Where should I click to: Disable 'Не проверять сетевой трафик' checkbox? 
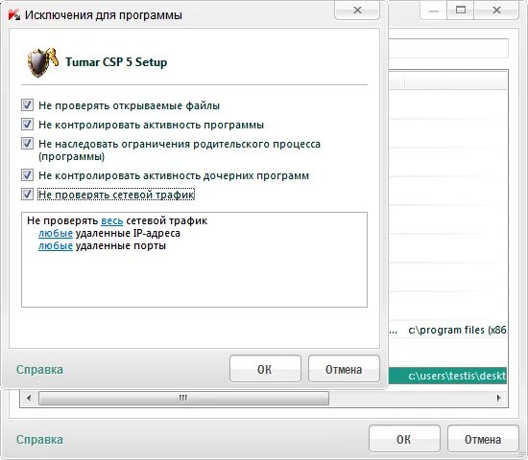pos(27,195)
